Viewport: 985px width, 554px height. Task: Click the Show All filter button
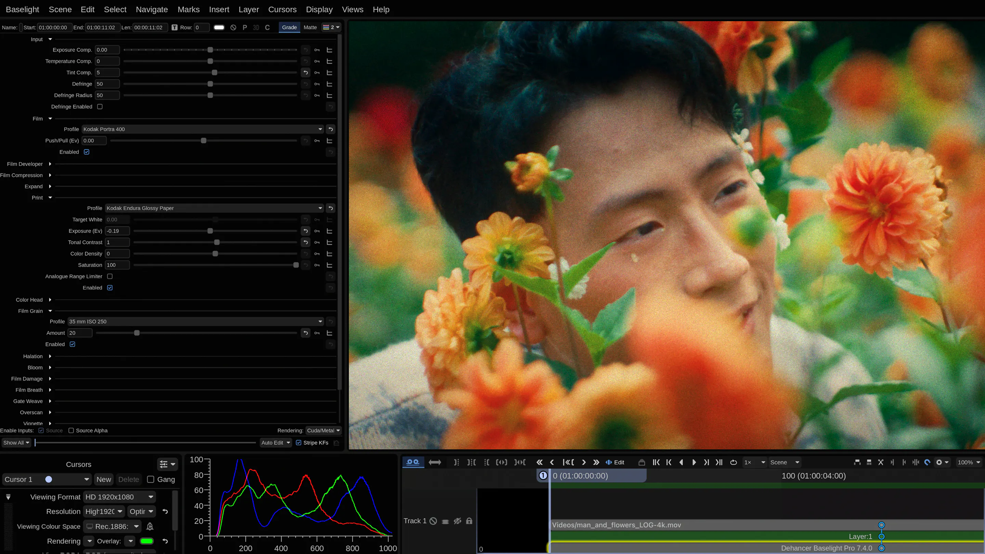(16, 443)
